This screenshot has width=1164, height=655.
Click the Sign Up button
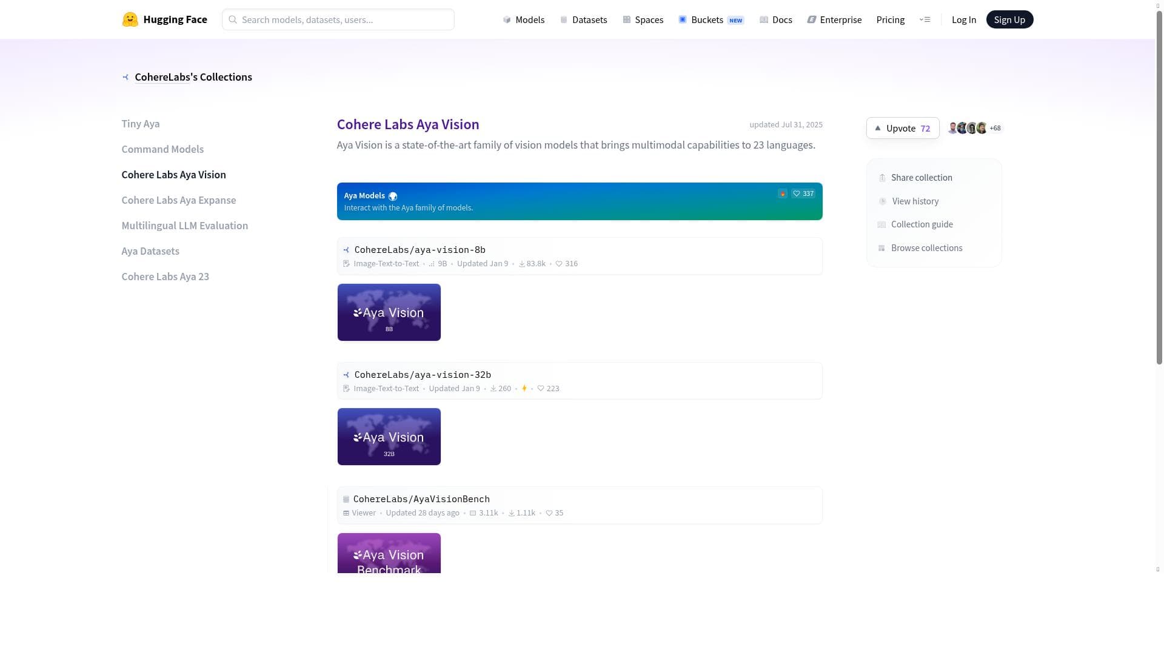(1009, 19)
